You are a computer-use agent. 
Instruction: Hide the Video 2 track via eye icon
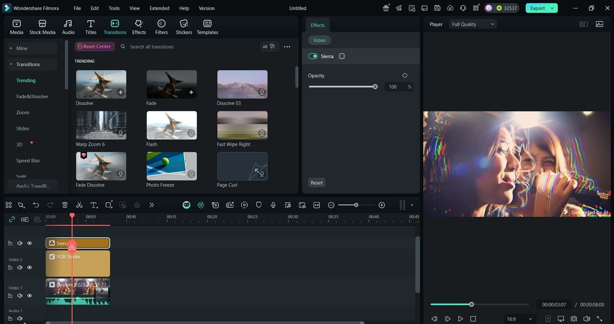pos(29,267)
